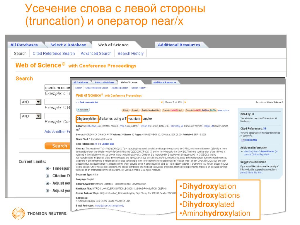Click Search sub-tab in front record window

coord(79,88)
